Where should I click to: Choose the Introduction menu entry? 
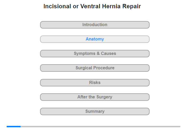pyautogui.click(x=95, y=25)
